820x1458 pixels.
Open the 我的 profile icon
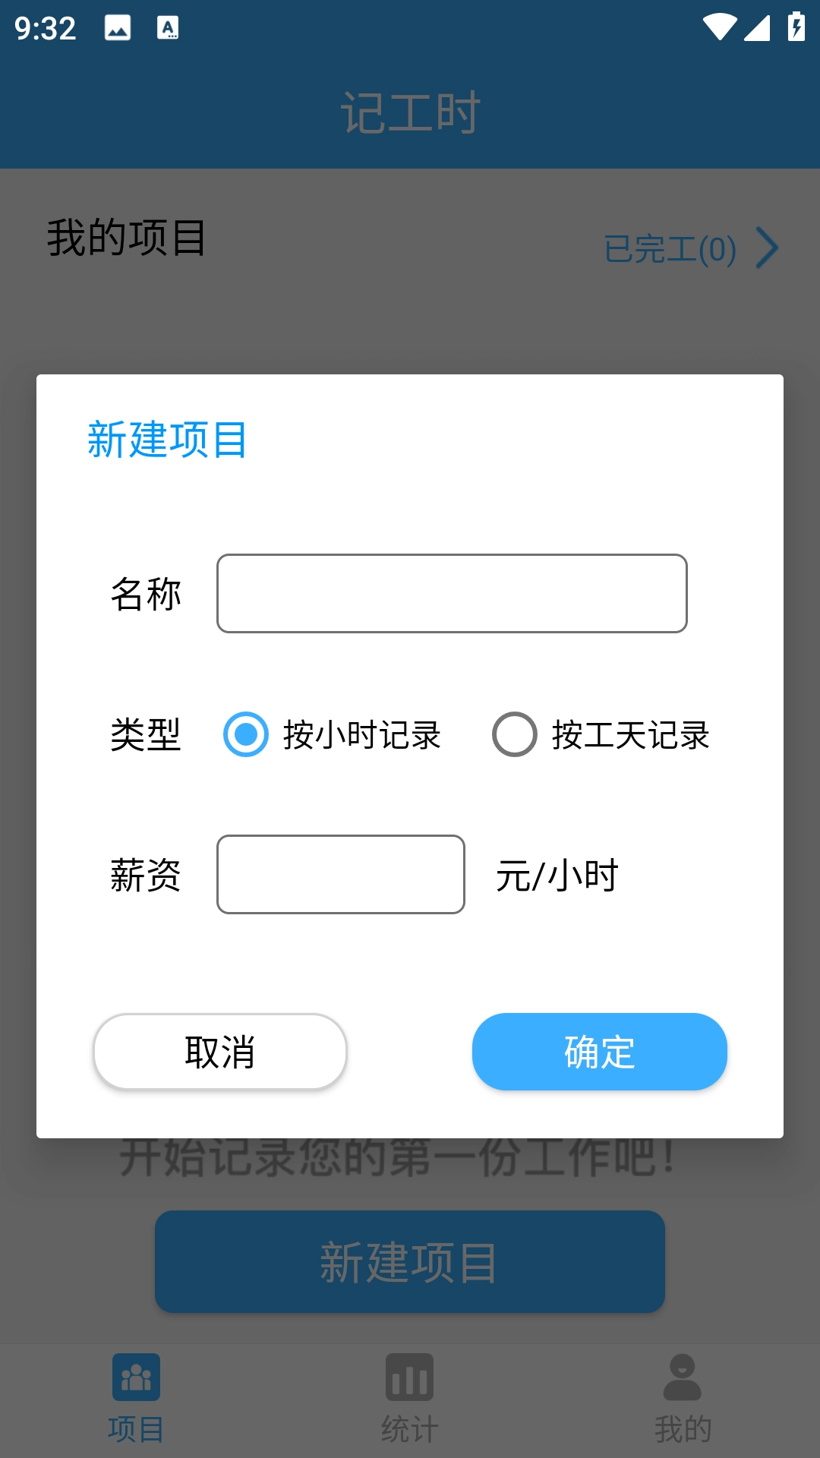tap(682, 1377)
